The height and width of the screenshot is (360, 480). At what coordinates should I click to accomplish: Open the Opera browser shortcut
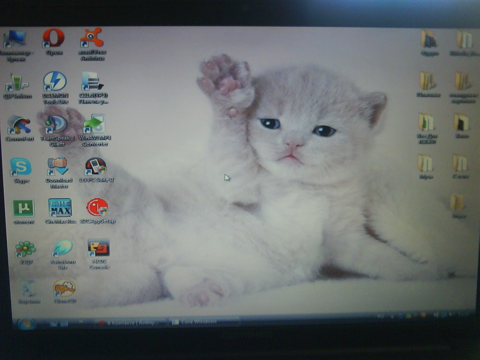[x=54, y=38]
